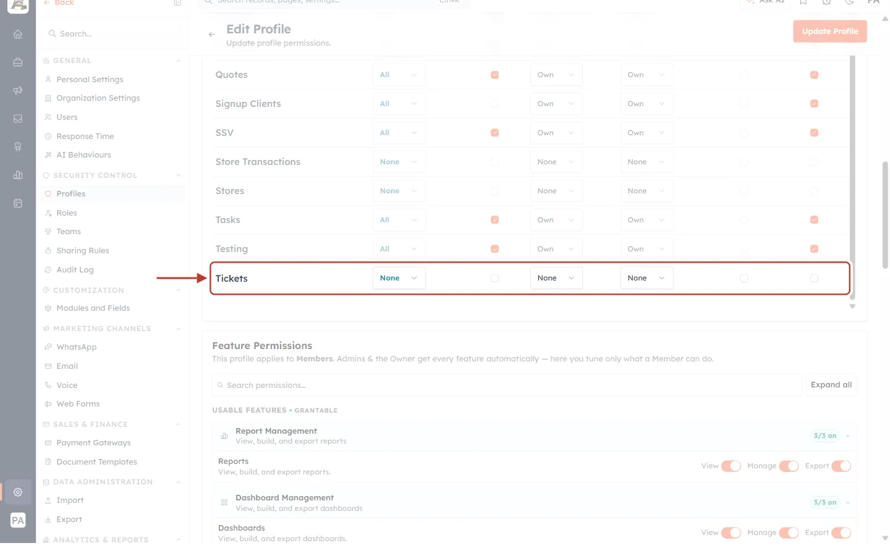The image size is (890, 556).
Task: Click the AI Behaviours wand icon
Action: point(48,155)
